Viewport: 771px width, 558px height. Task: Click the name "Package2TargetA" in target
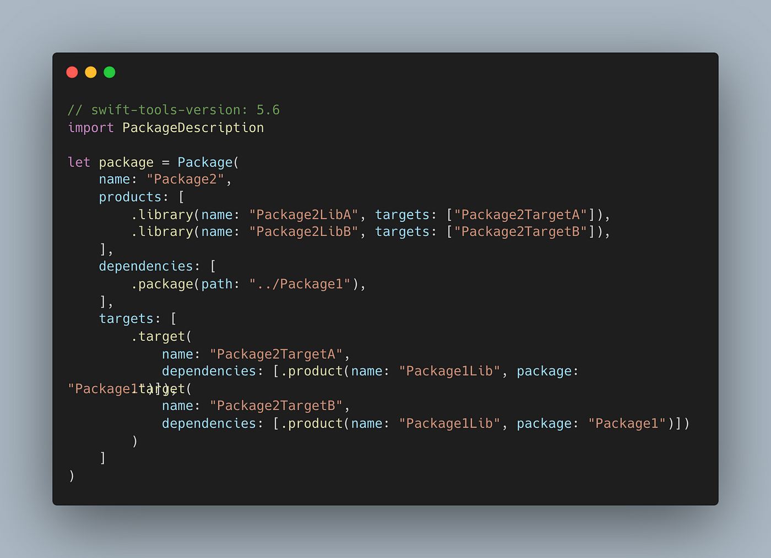[x=276, y=354]
